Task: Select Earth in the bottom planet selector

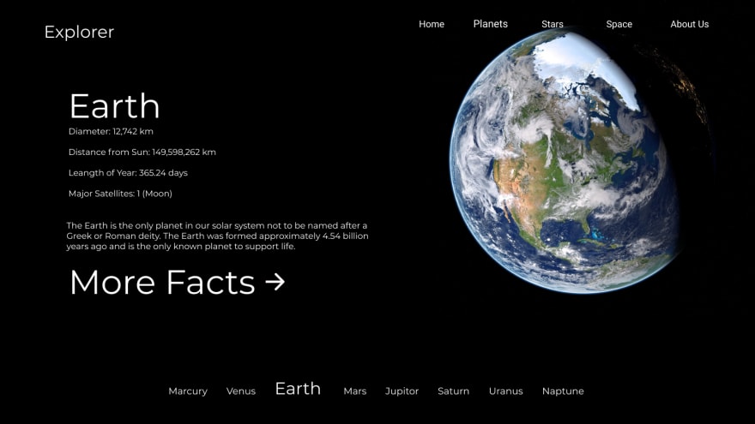Action: 298,388
